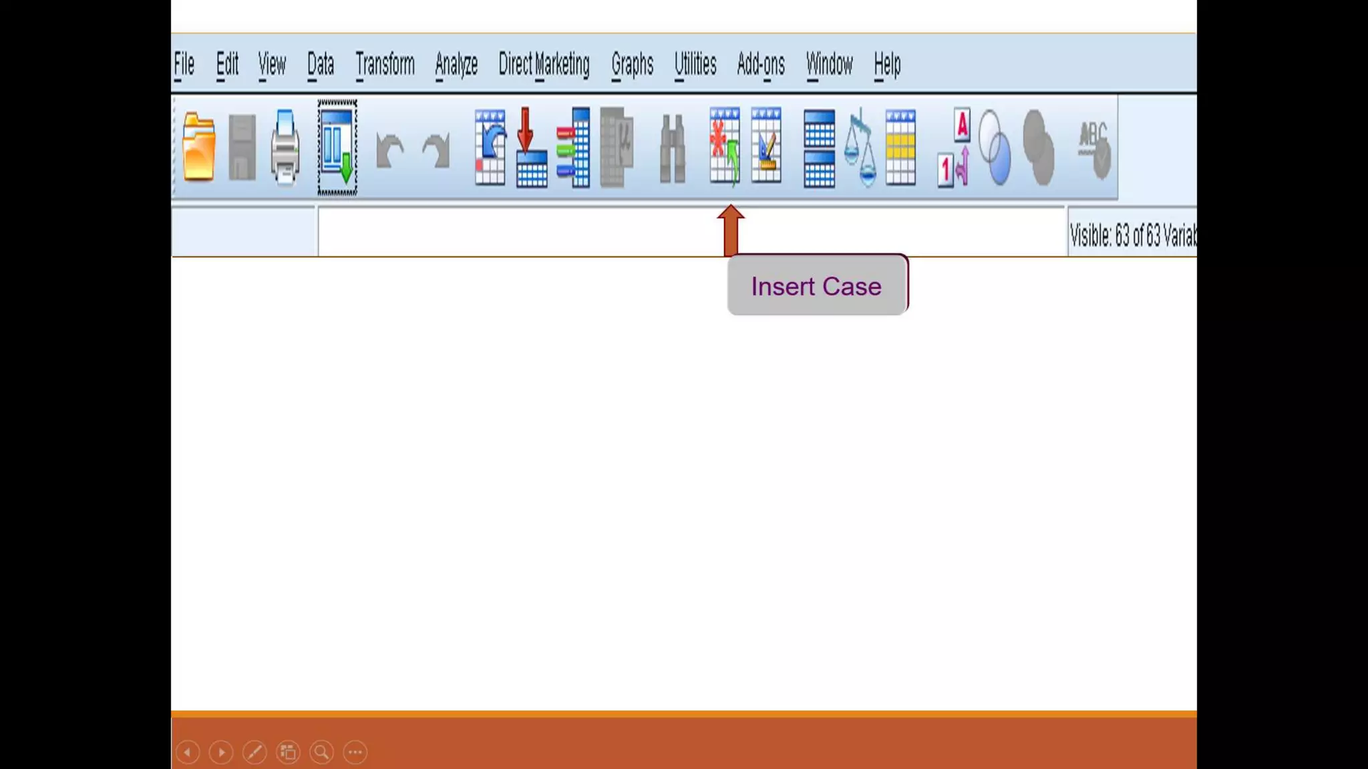Open the Graphs menu
The image size is (1368, 769).
pyautogui.click(x=632, y=65)
